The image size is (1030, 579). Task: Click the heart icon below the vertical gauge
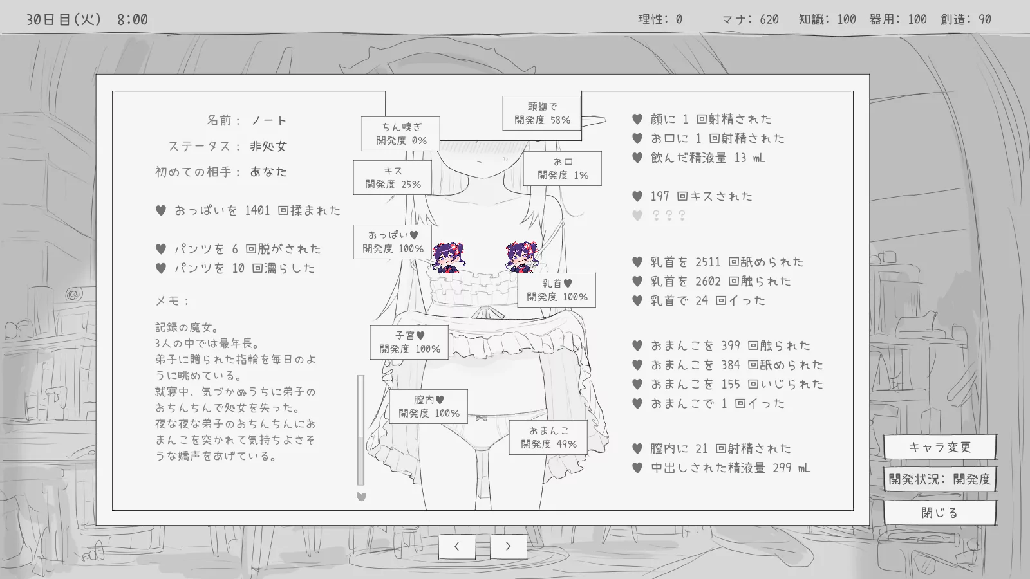point(361,497)
